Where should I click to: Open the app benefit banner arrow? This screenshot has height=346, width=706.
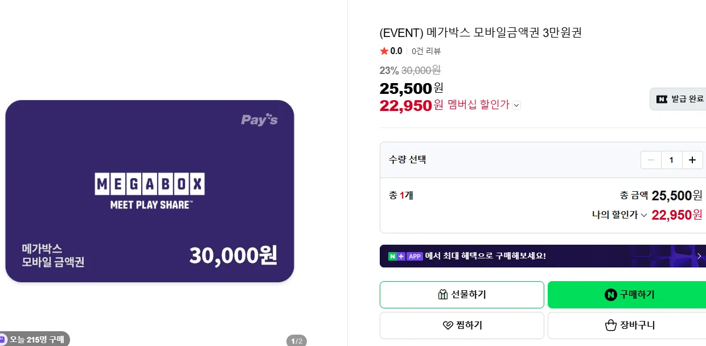[699, 256]
